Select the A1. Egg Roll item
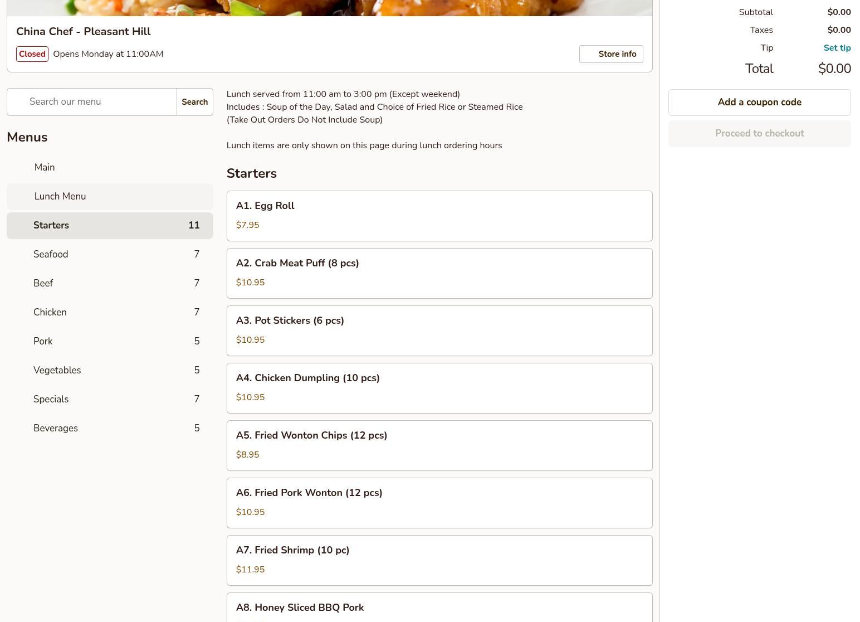Viewport: 860px width, 622px height. pyautogui.click(x=439, y=216)
